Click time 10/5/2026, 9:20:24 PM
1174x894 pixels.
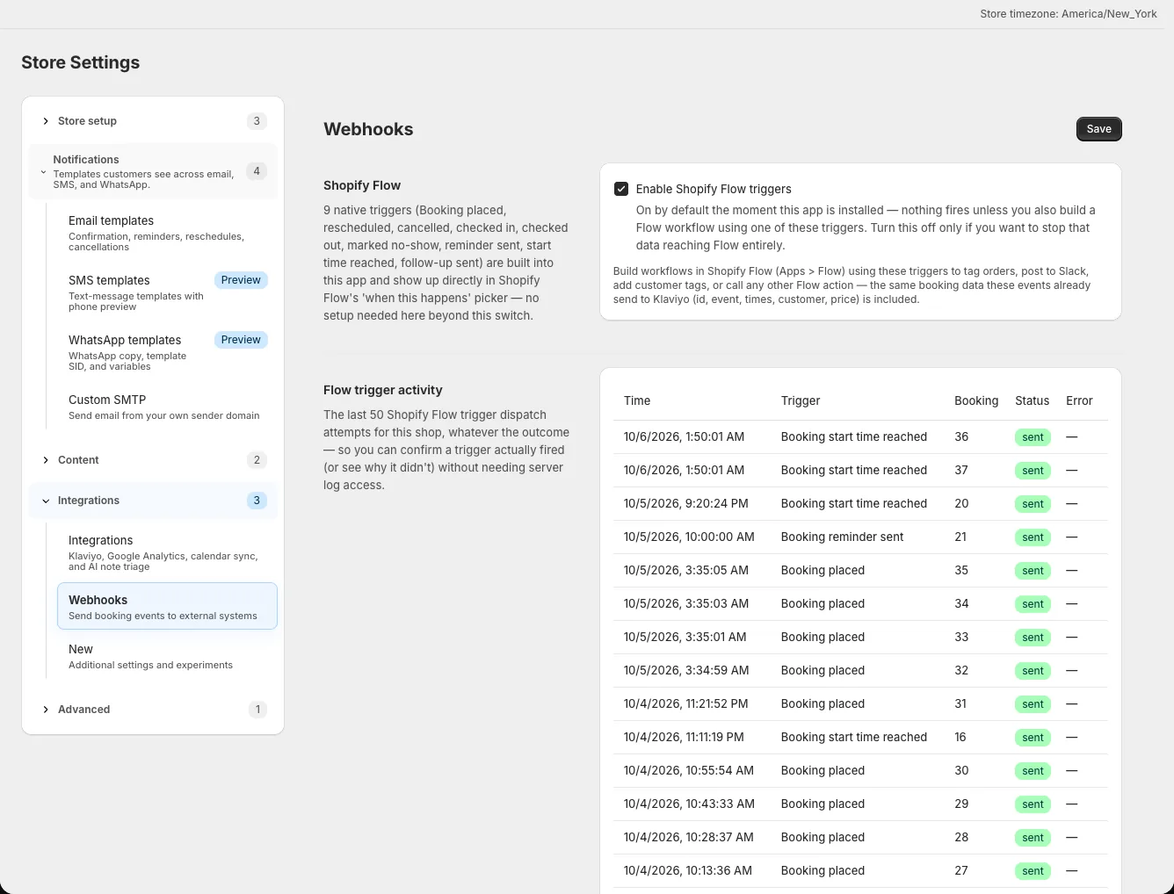(686, 503)
